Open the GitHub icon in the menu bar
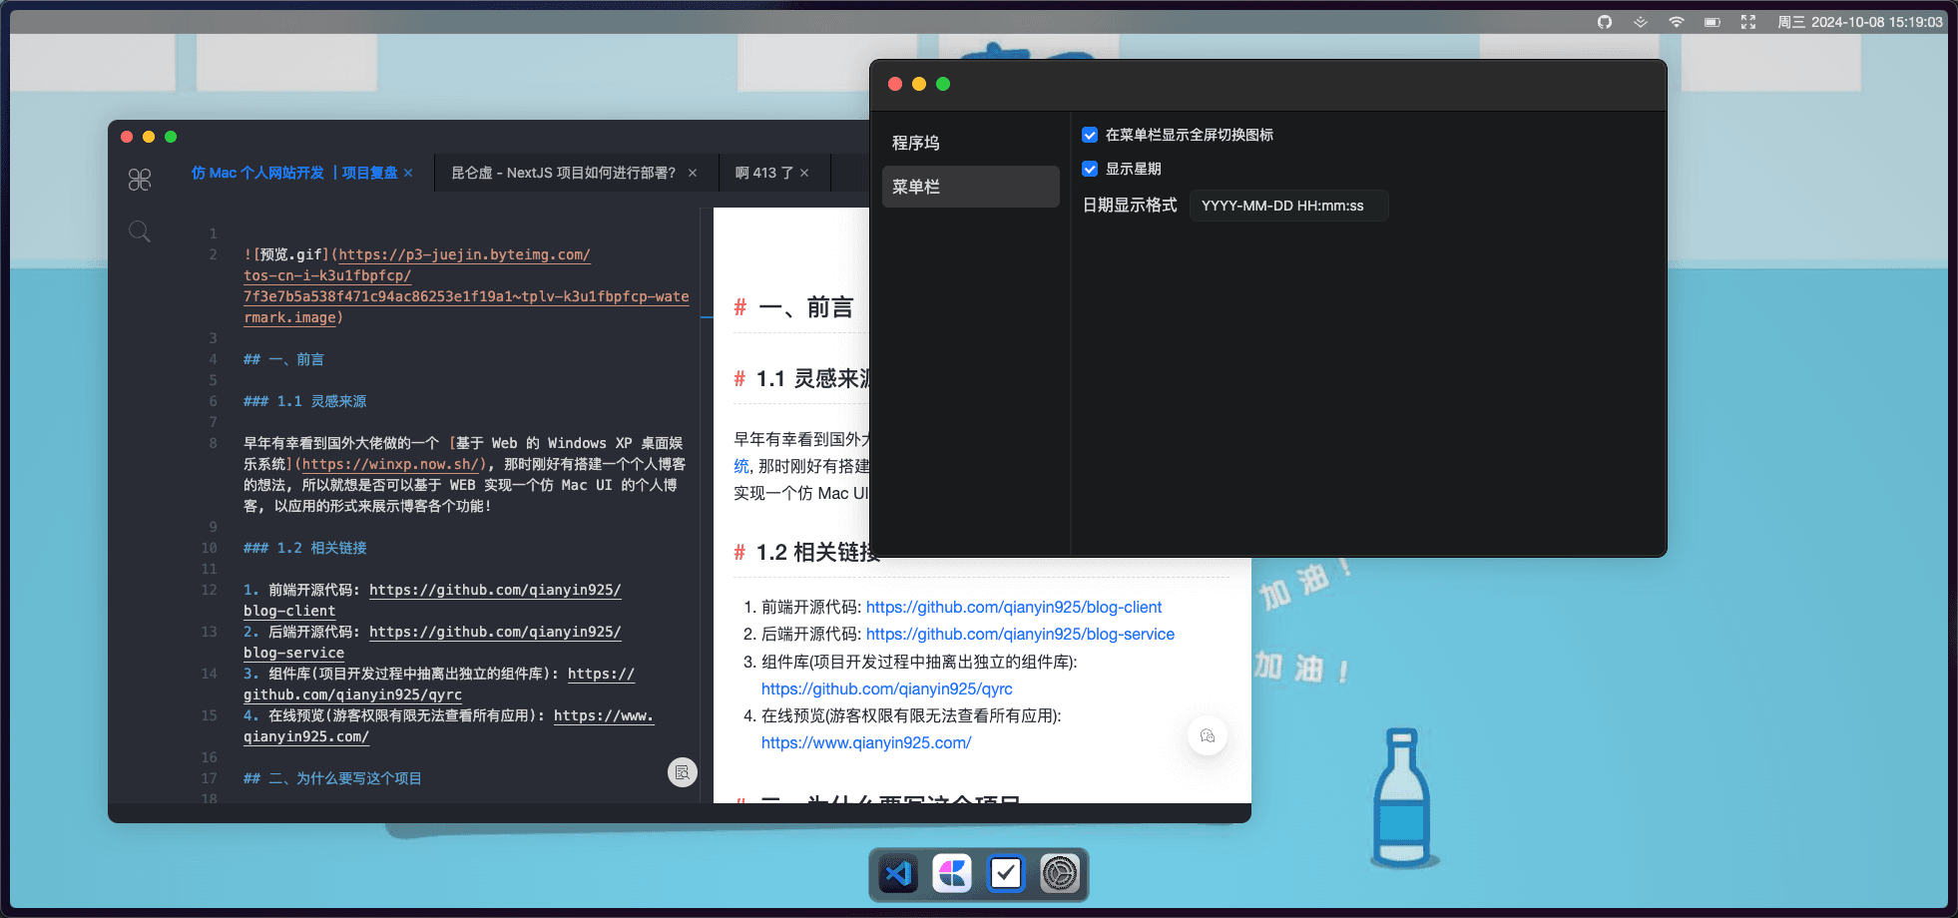The height and width of the screenshot is (918, 1958). coord(1605,22)
